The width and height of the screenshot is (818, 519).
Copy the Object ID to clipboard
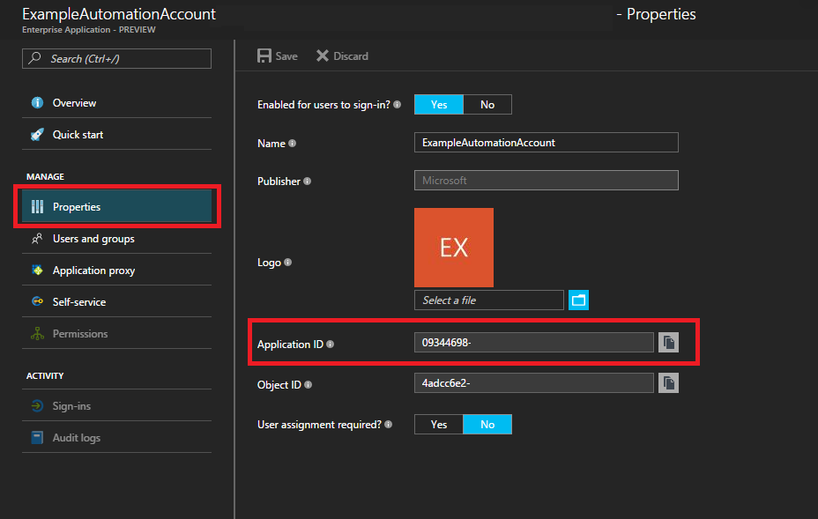[668, 382]
